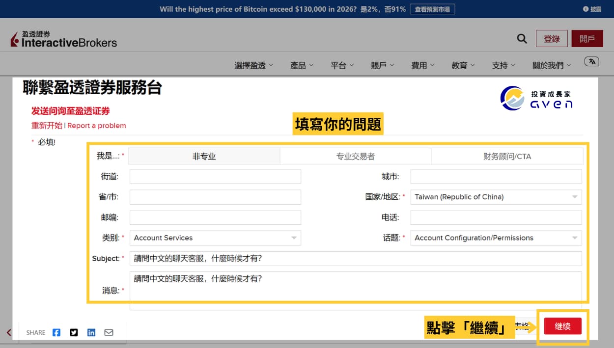Click Report a problem link
Screen dimensions: 614x348
pos(97,126)
